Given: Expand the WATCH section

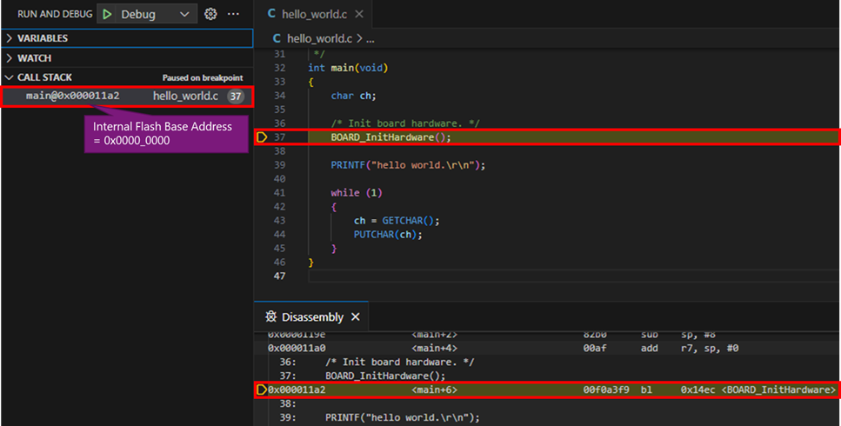Looking at the screenshot, I should tap(10, 58).
